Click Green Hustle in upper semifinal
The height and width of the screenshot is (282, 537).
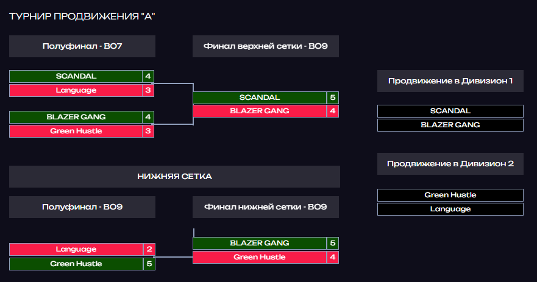pyautogui.click(x=76, y=131)
